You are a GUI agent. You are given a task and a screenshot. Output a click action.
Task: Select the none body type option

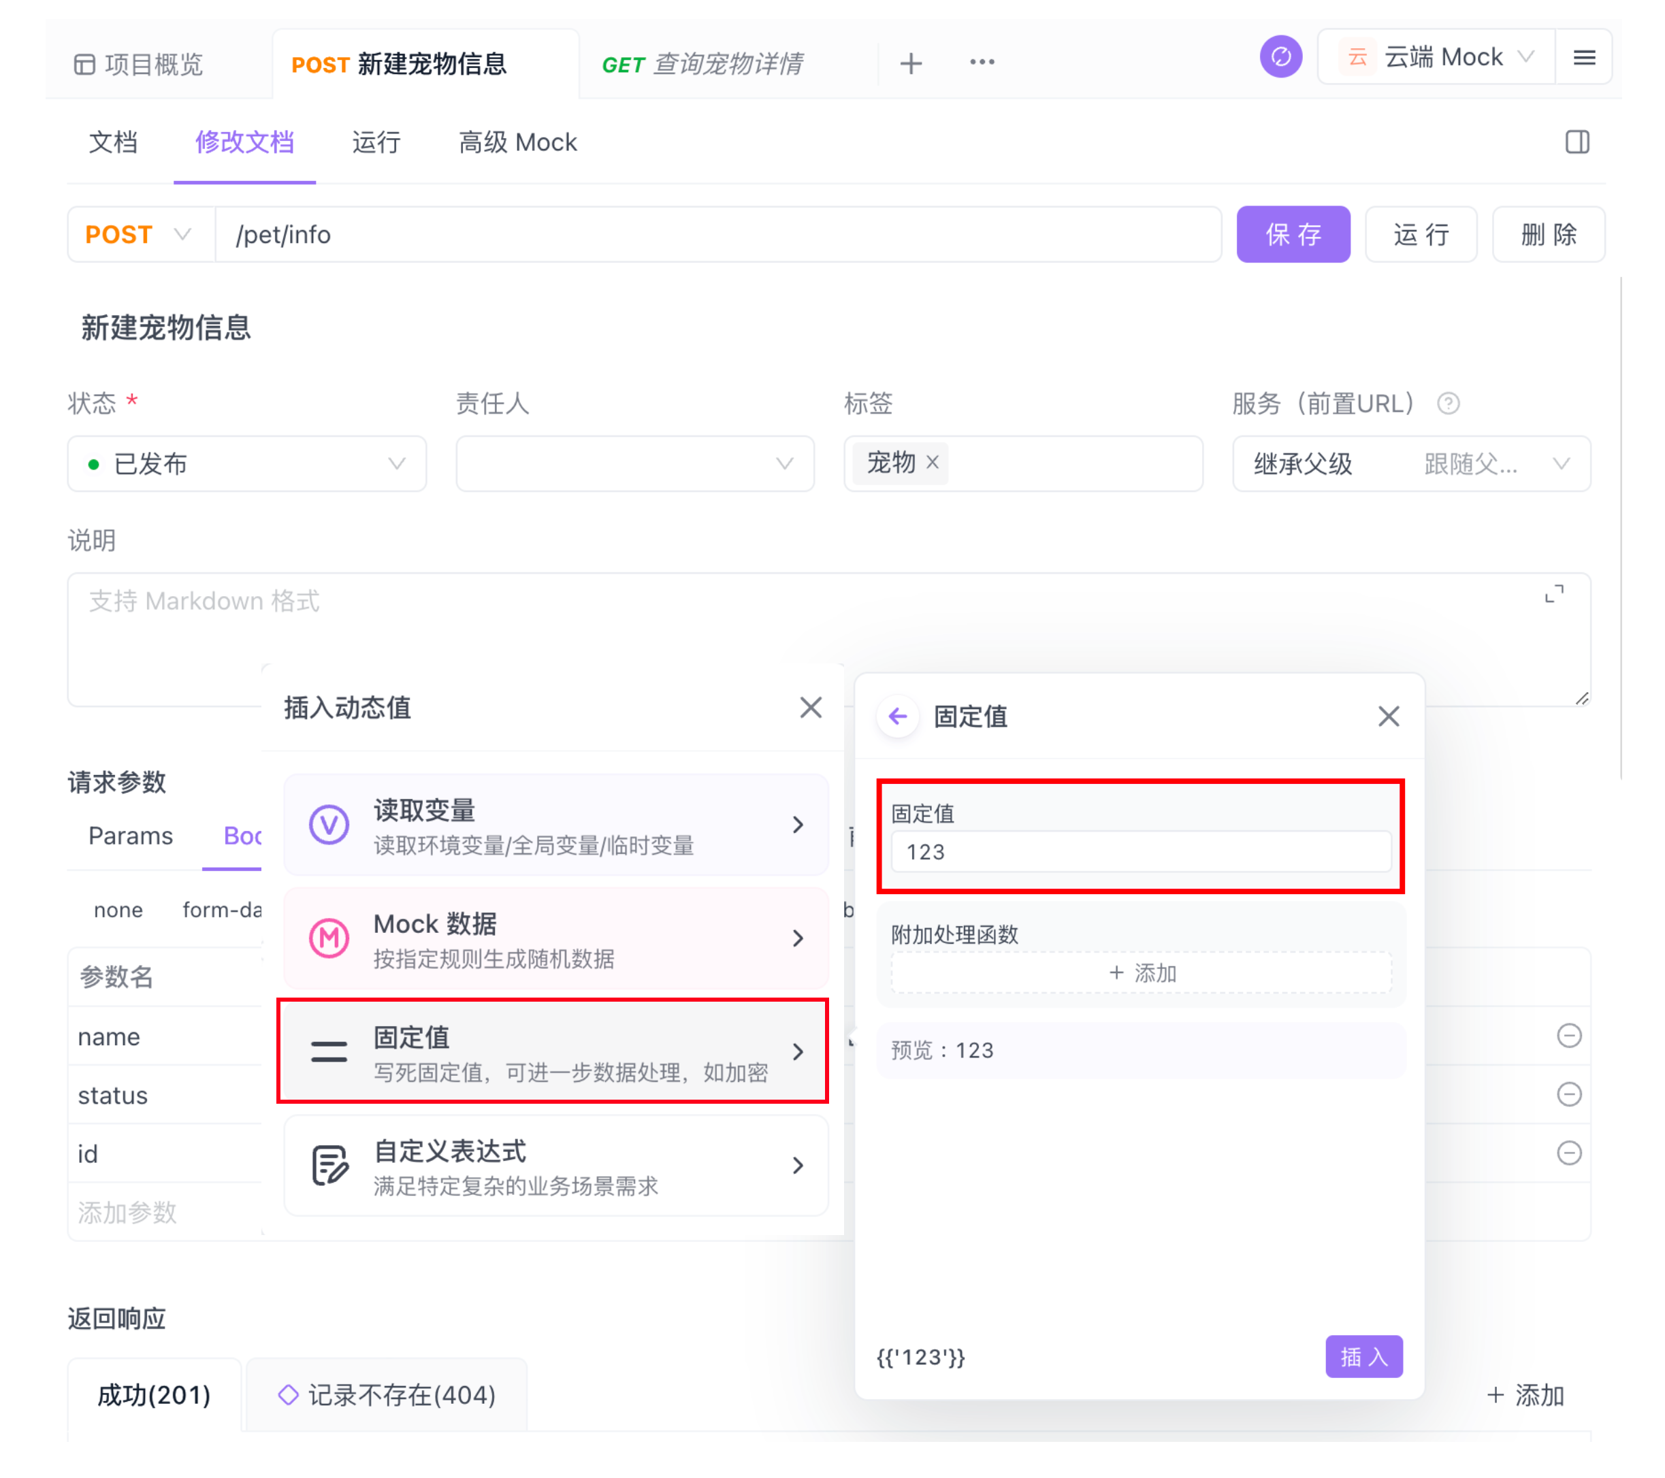[x=118, y=910]
